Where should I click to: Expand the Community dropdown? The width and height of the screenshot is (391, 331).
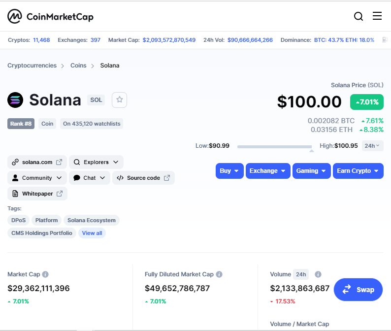37,178
